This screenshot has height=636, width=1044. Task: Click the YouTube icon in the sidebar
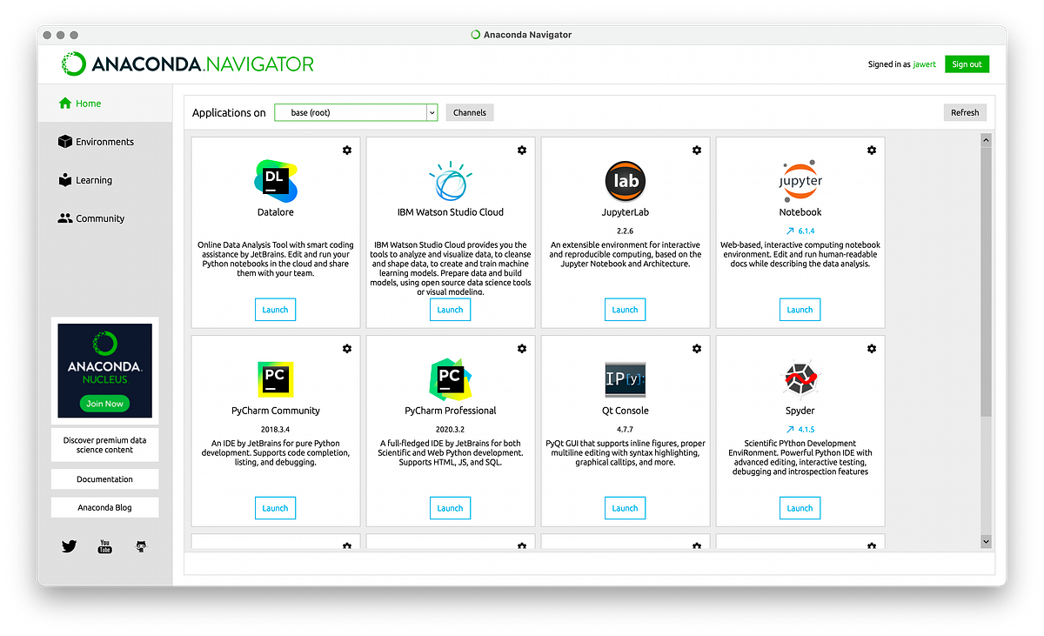pos(104,546)
